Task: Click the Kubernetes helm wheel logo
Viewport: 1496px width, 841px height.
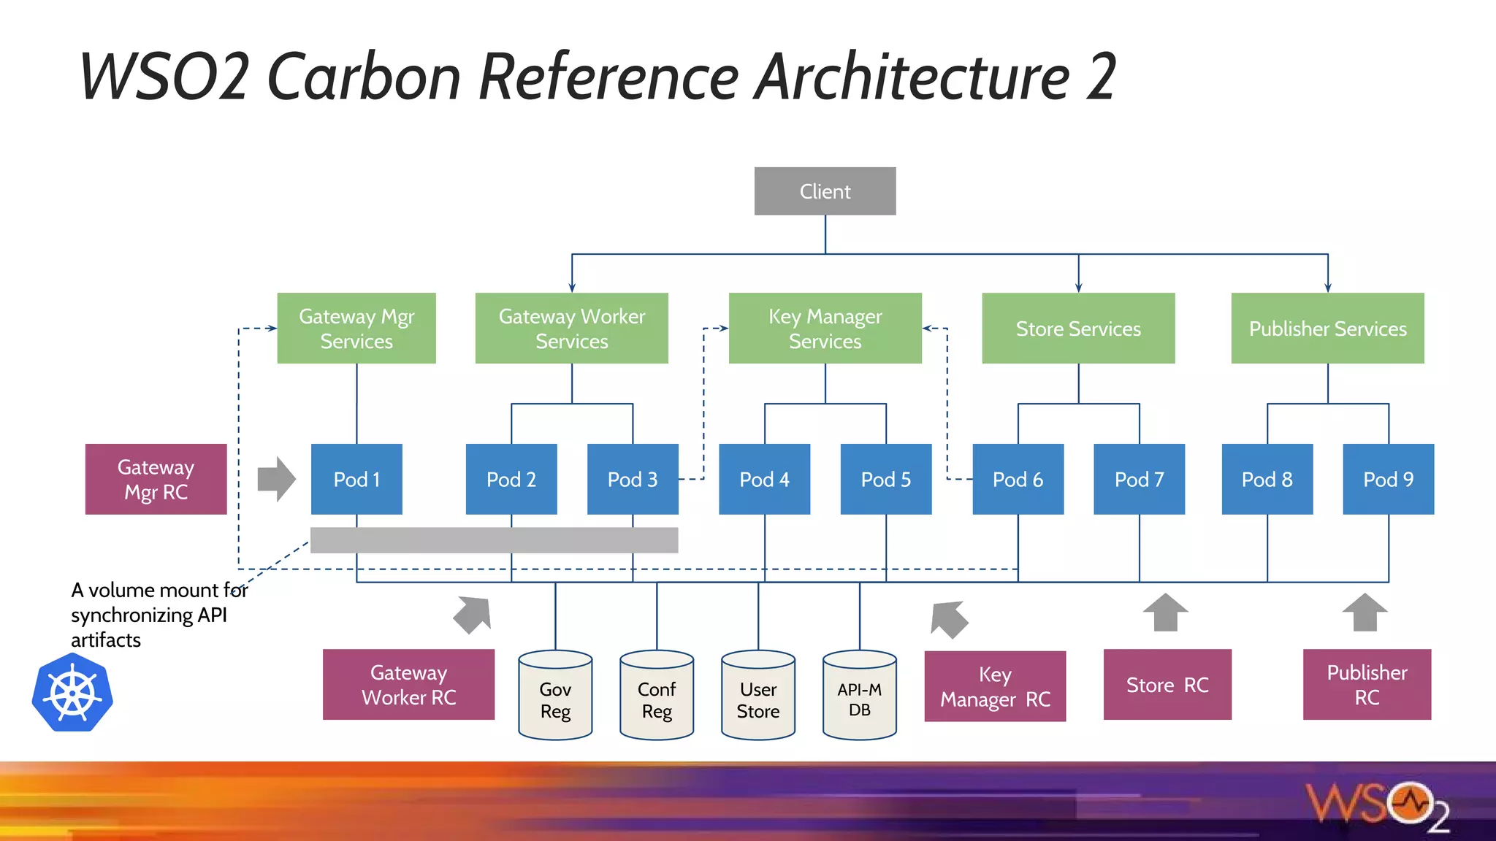Action: pyautogui.click(x=72, y=692)
